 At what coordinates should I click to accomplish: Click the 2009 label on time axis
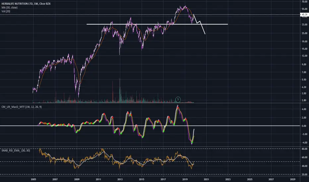[77, 179]
